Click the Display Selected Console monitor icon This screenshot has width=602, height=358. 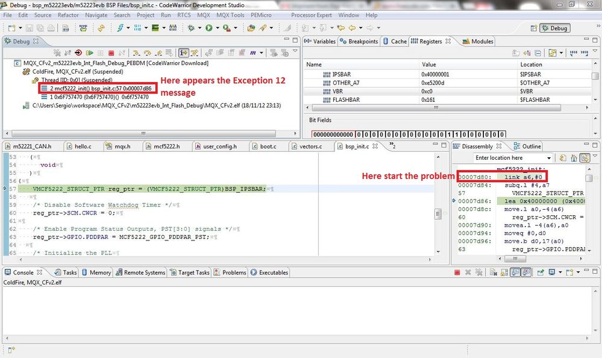tap(552, 272)
